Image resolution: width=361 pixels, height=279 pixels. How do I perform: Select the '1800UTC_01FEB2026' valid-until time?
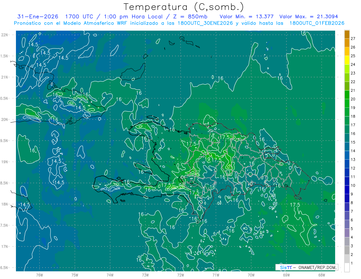tap(317, 23)
